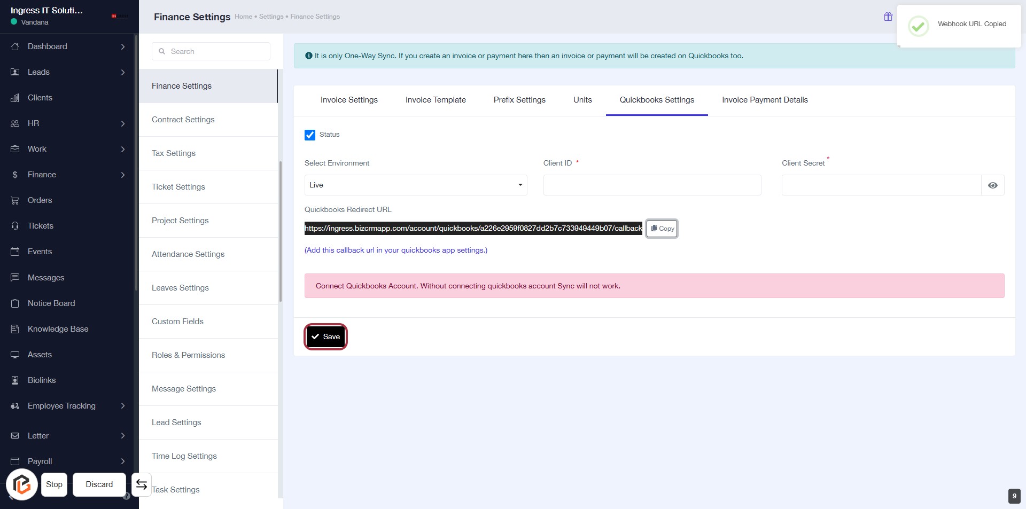Click the Notice Board clipboard icon

click(x=15, y=303)
